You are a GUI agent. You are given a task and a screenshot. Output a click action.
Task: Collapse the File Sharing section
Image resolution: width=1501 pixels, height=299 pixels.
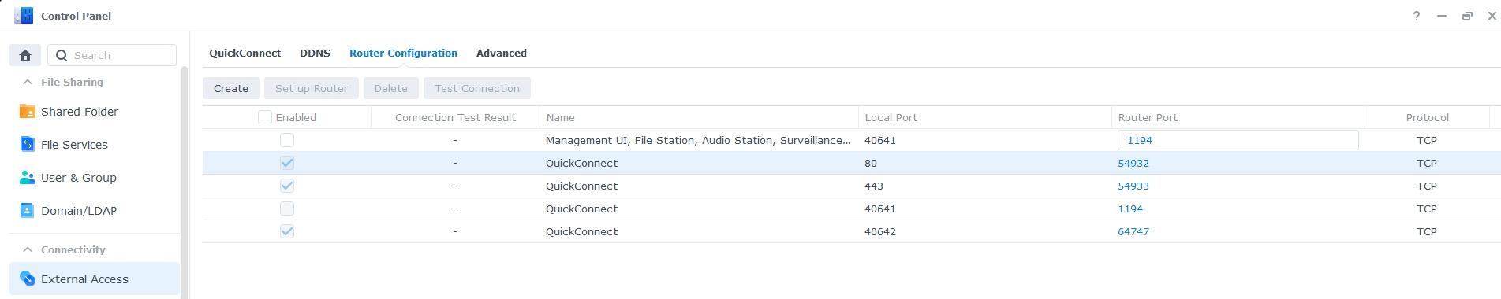click(28, 82)
